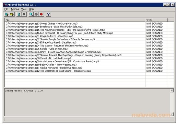Click the X remove toolbar icon
The image size is (178, 125).
[x=24, y=14]
